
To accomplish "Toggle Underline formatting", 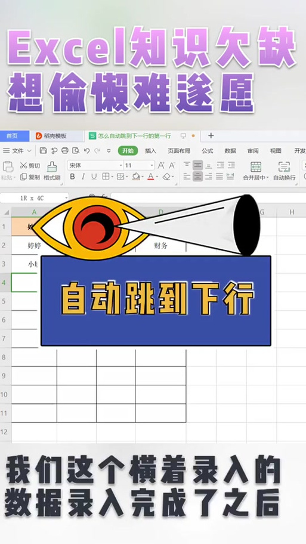I will 94,177.
